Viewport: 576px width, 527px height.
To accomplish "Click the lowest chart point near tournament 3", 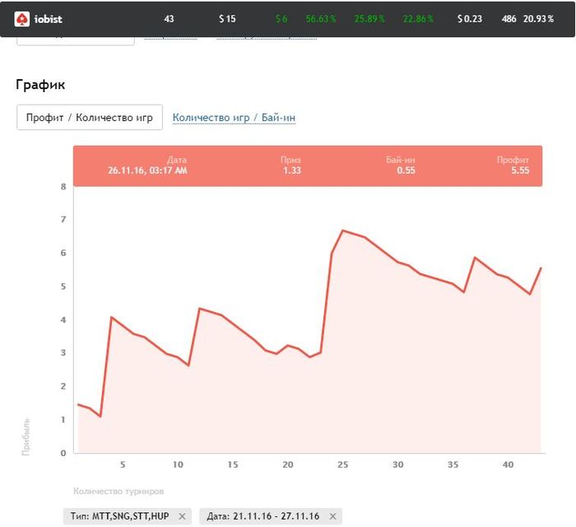I will point(100,416).
